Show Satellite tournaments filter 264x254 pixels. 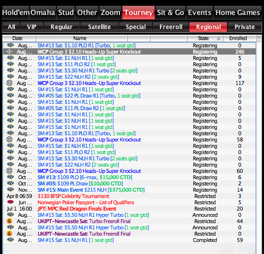(x=99, y=27)
